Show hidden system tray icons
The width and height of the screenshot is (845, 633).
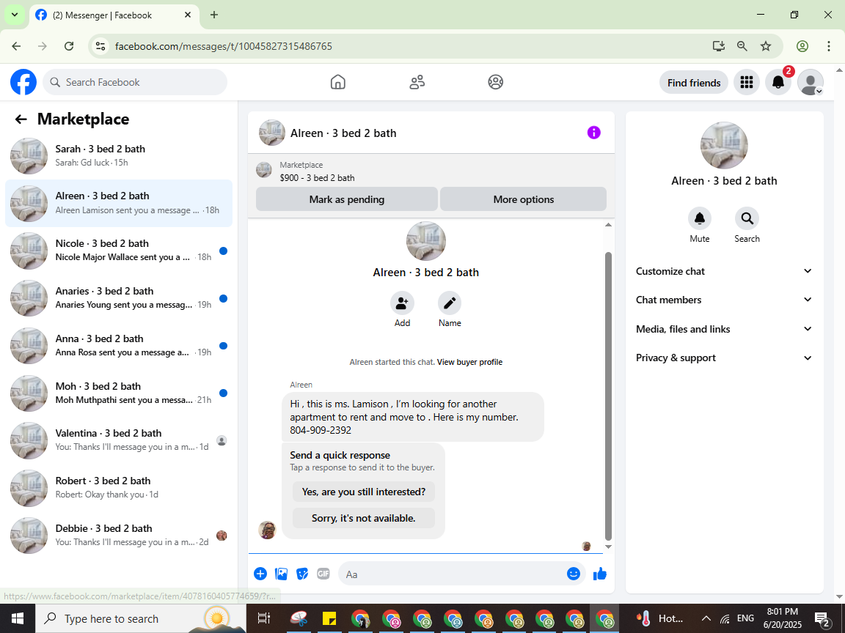click(706, 618)
